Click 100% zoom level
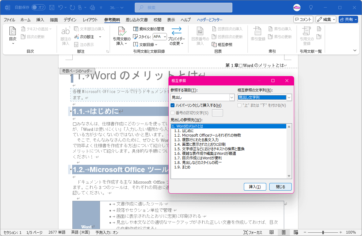 click(x=351, y=233)
